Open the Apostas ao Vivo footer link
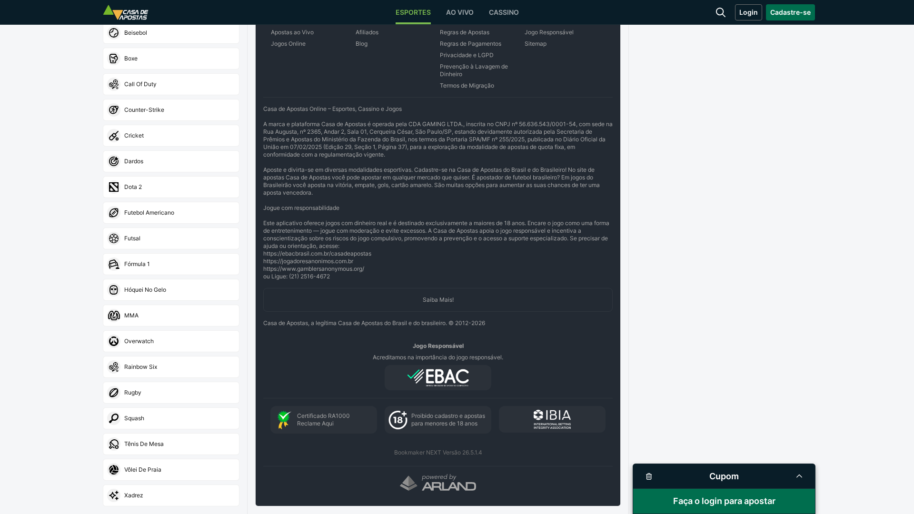Screen dimensions: 914x514 (292, 32)
